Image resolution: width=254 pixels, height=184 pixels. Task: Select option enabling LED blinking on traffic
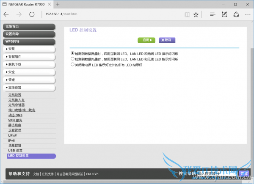coord(72,53)
